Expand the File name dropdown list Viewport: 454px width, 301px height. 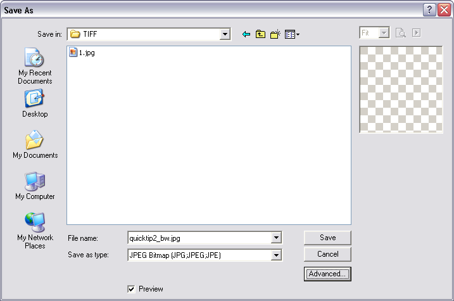276,238
